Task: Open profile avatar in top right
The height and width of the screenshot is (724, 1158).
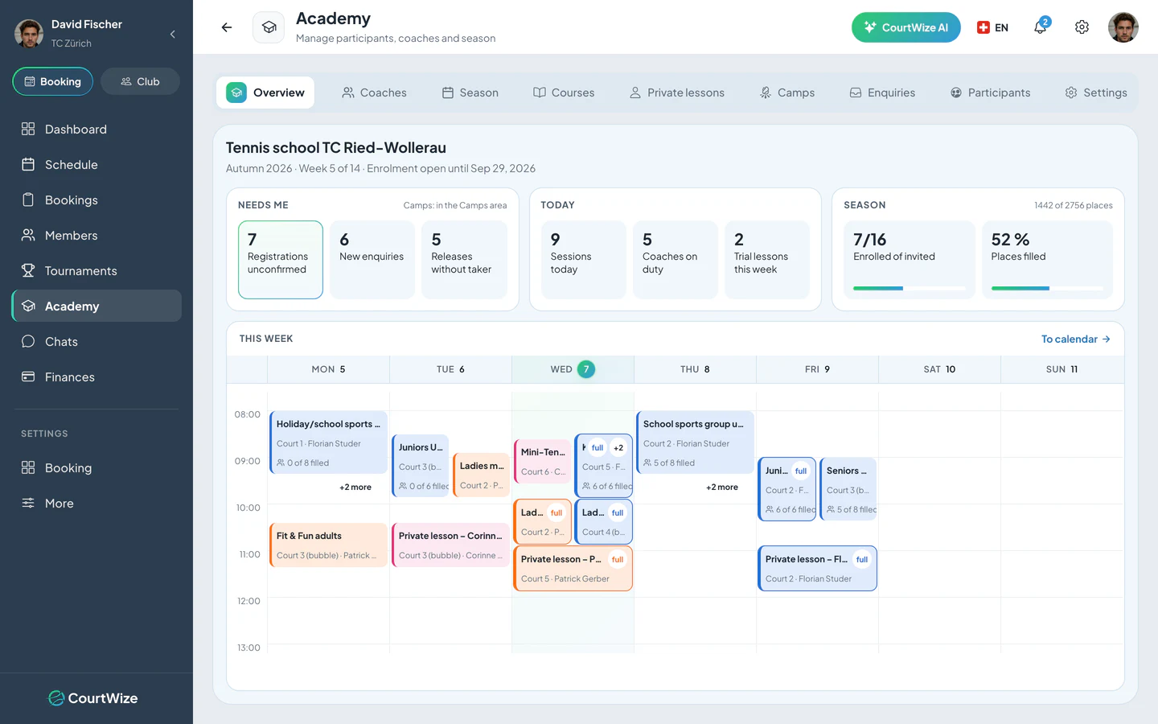Action: (x=1123, y=27)
